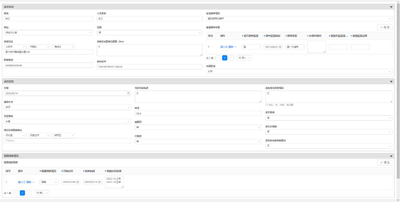
Task: Focus the empty detailed address field below 河北省
Action: pyautogui.click(x=67, y=141)
